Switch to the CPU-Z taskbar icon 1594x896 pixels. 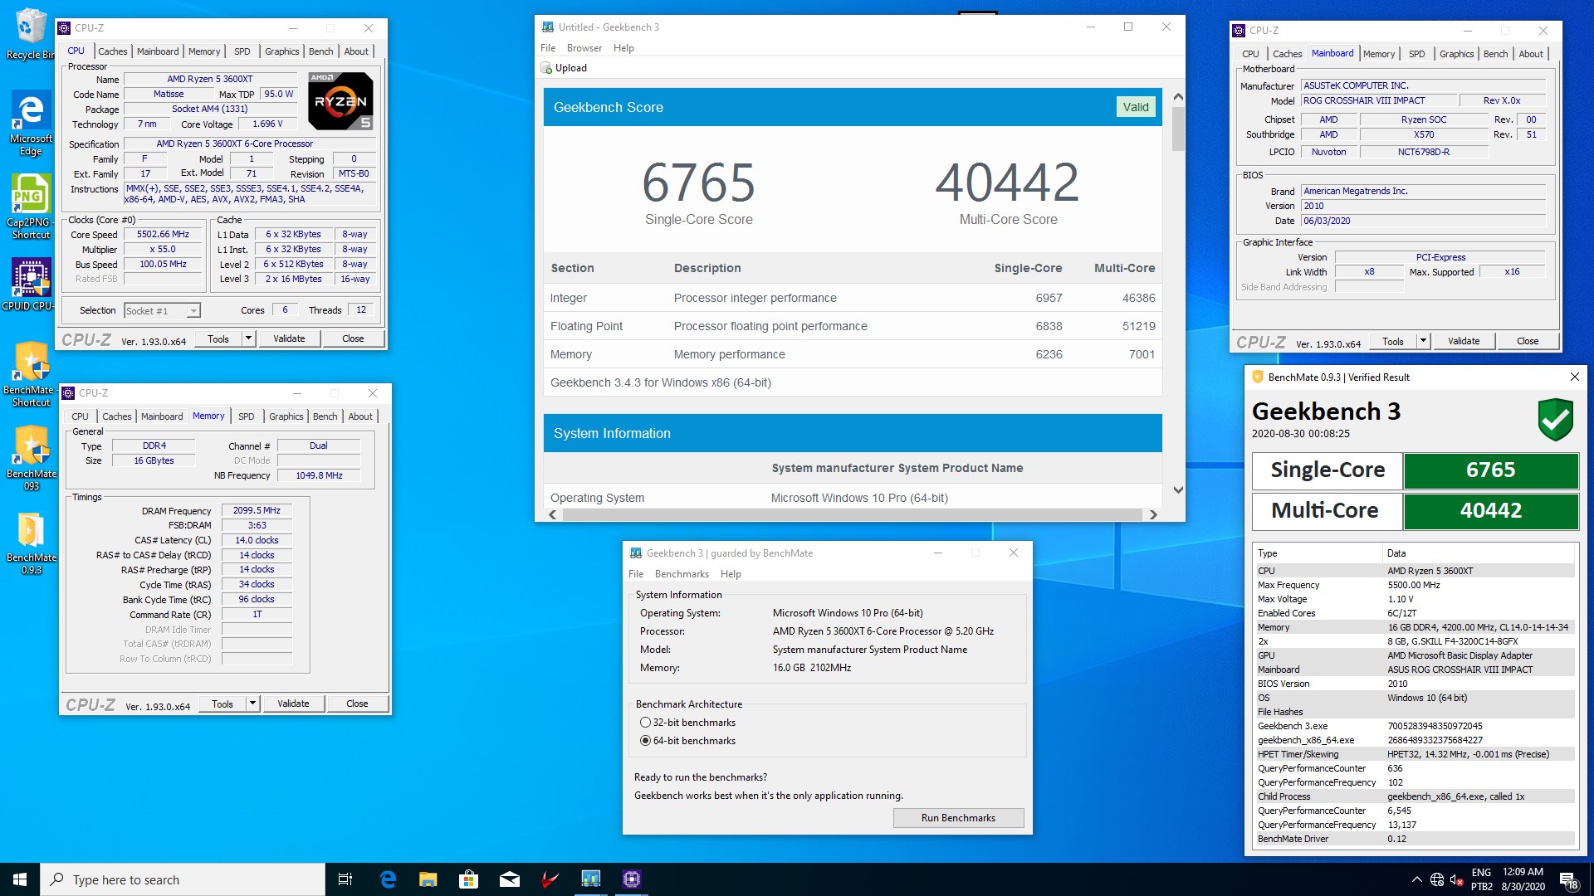tap(632, 879)
